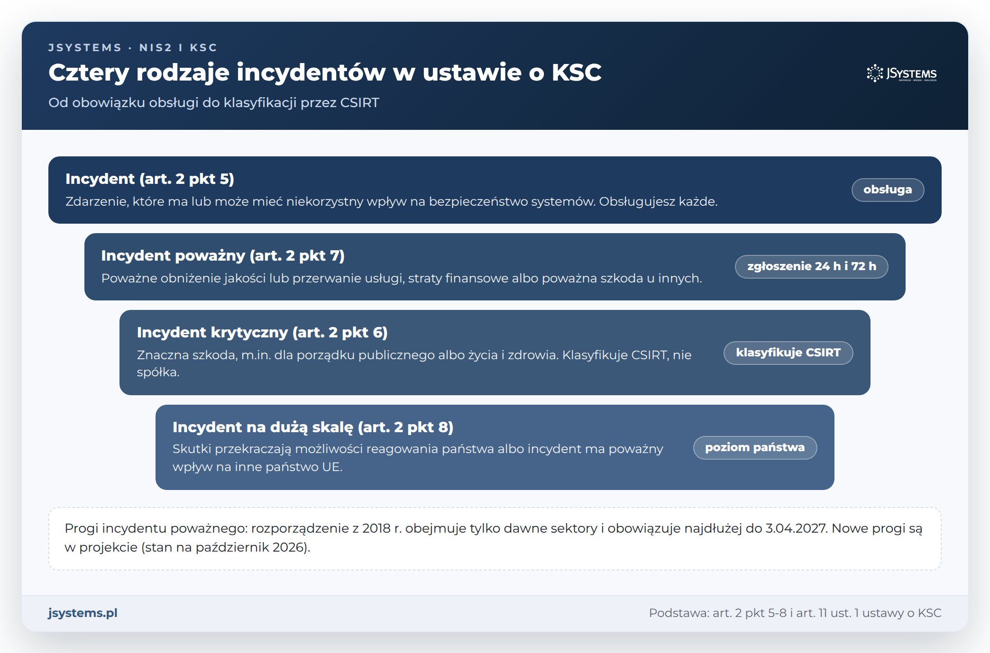Click the 'poziom państwa' badge
The image size is (990, 653).
(755, 447)
